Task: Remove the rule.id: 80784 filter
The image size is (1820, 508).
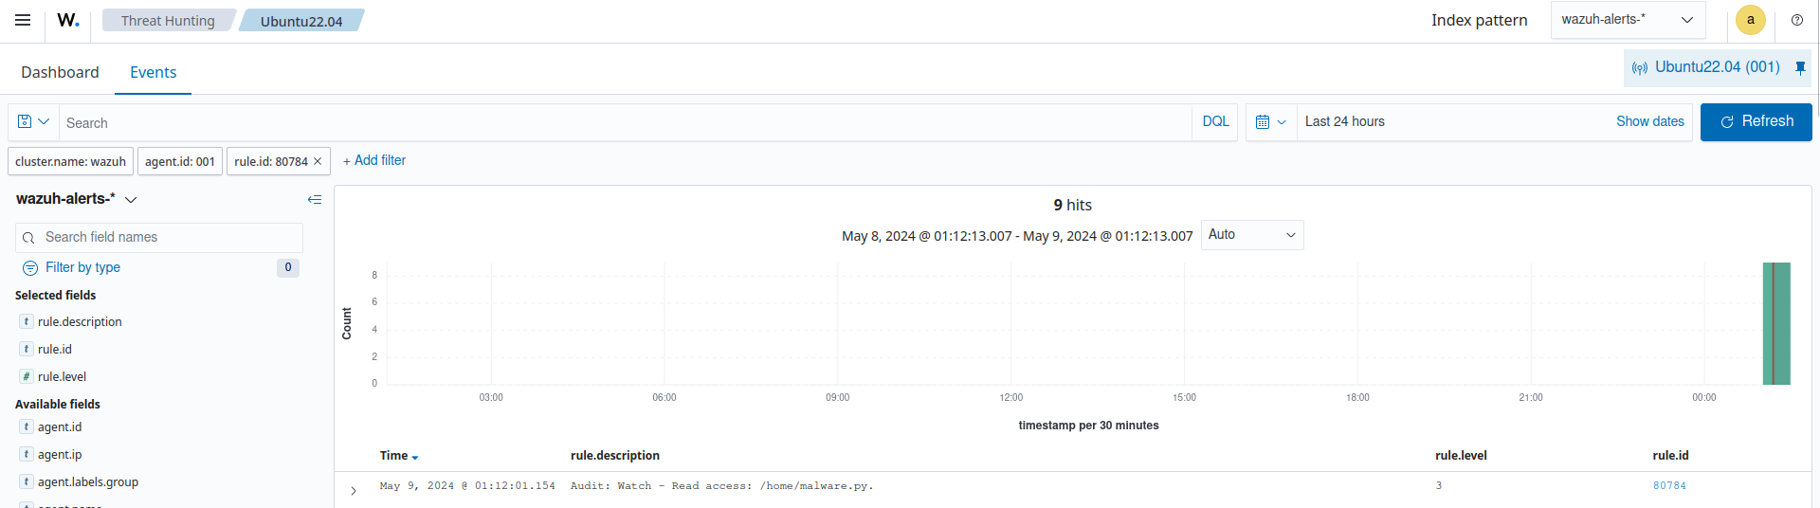Action: [x=318, y=162]
